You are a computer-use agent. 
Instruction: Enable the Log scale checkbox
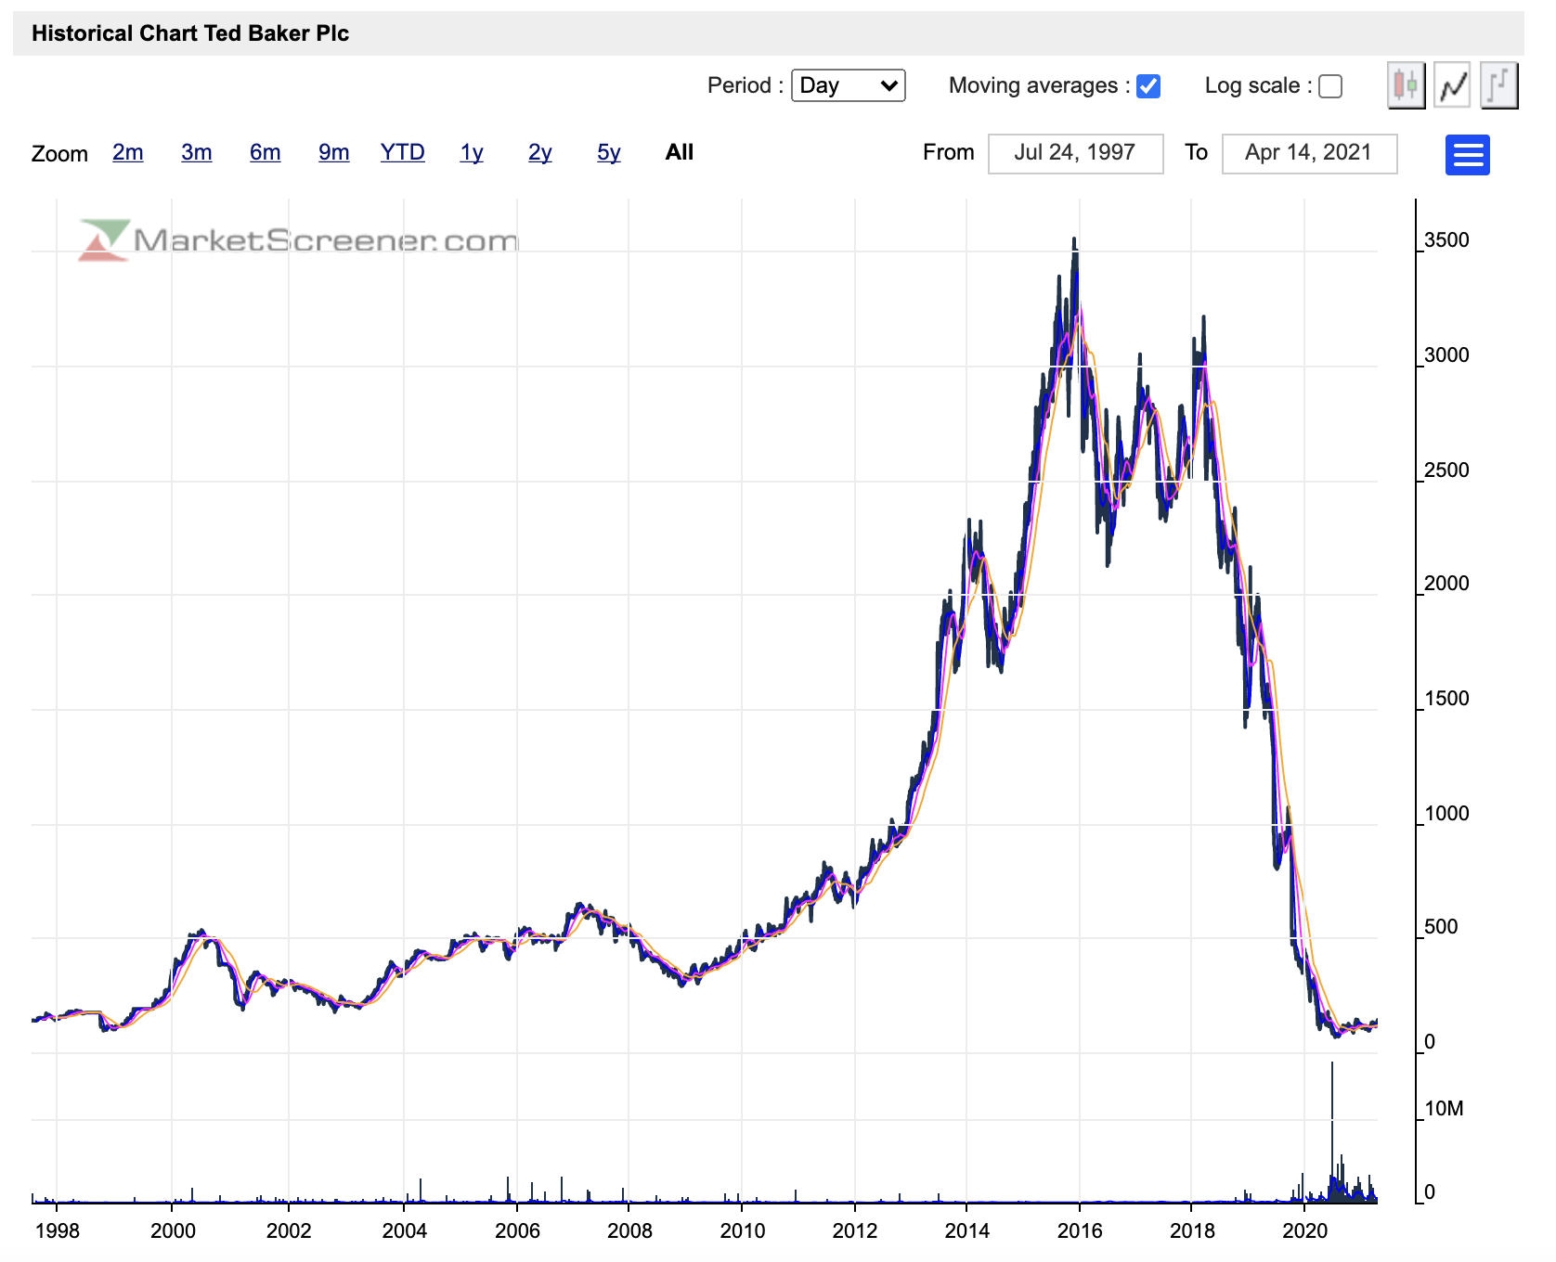coord(1330,86)
